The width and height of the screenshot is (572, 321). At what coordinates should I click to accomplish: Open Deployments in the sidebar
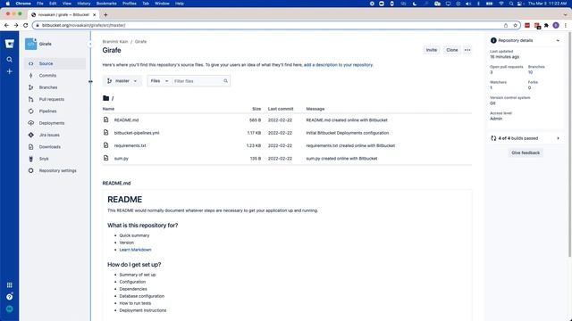pyautogui.click(x=55, y=123)
